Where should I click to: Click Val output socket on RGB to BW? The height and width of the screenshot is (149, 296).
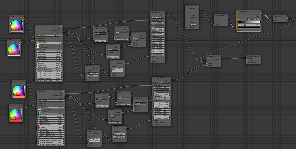point(287,19)
